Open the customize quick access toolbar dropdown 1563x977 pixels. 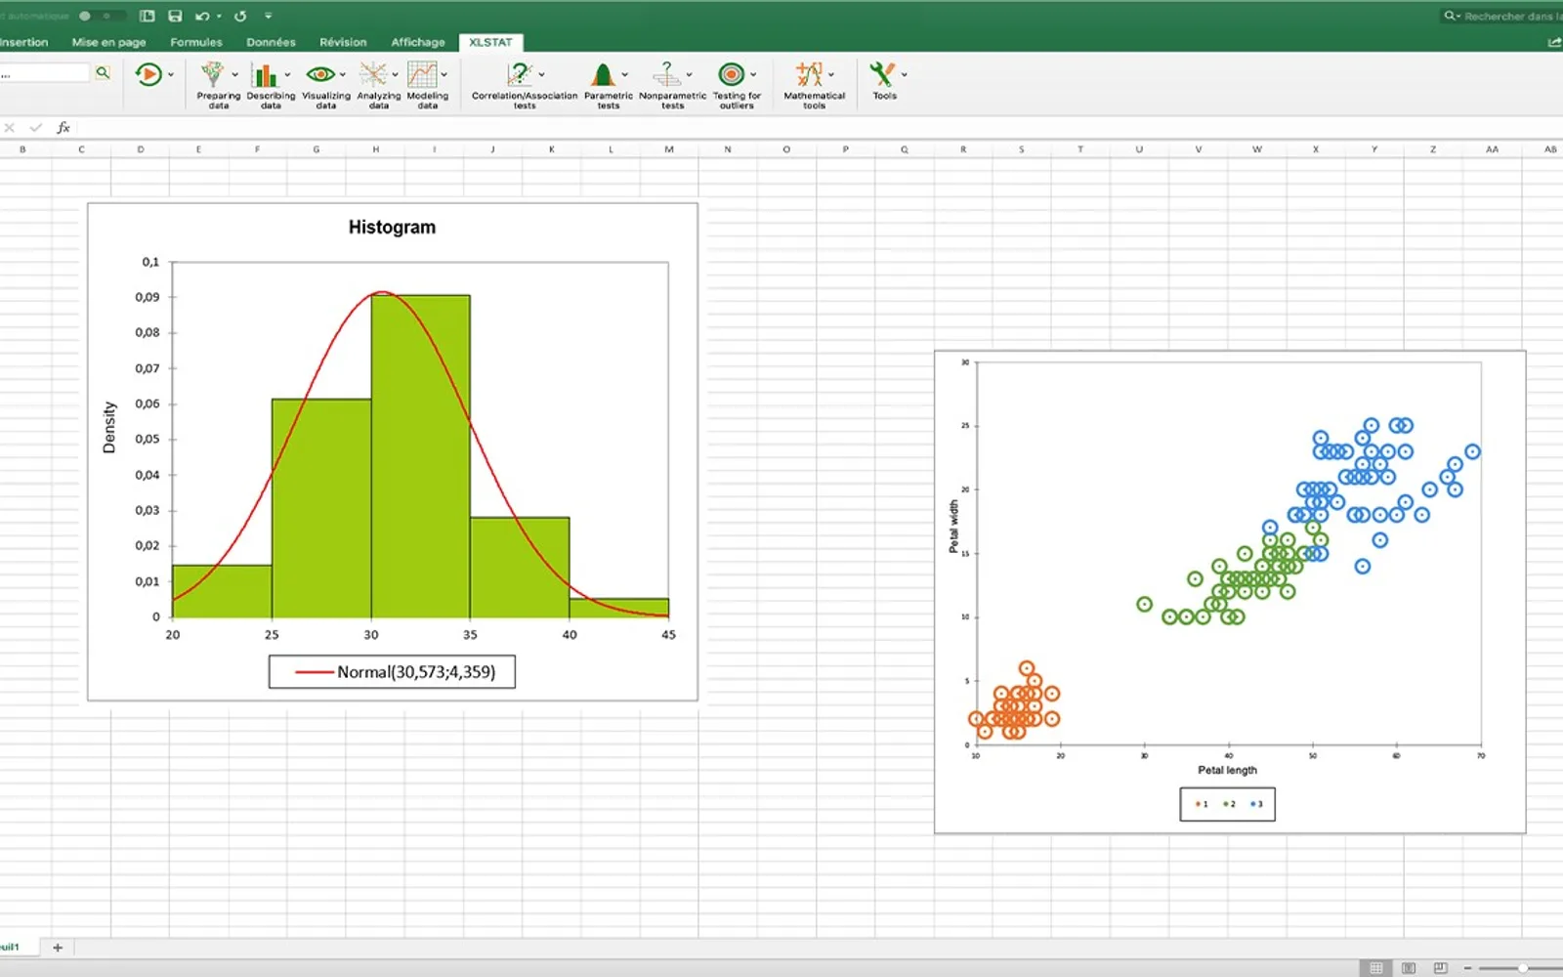[268, 16]
